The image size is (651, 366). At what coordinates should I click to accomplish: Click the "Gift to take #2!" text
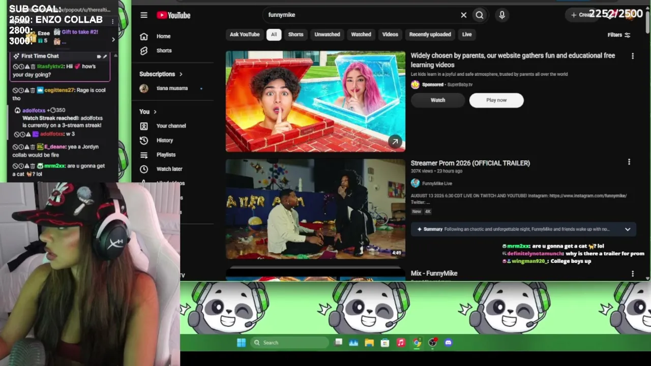click(80, 32)
